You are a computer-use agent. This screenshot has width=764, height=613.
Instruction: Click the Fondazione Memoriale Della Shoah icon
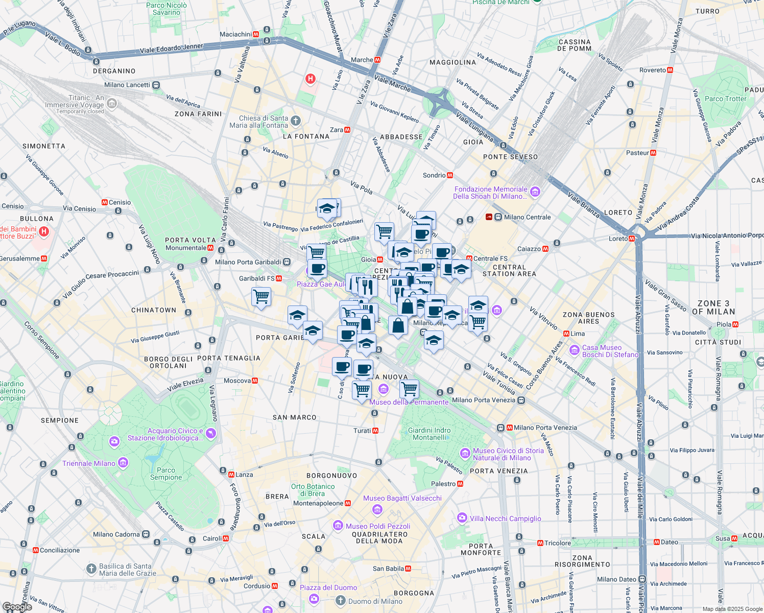(535, 192)
